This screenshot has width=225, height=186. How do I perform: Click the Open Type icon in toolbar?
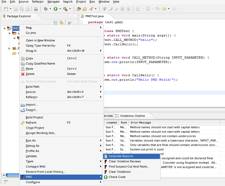click(x=78, y=9)
